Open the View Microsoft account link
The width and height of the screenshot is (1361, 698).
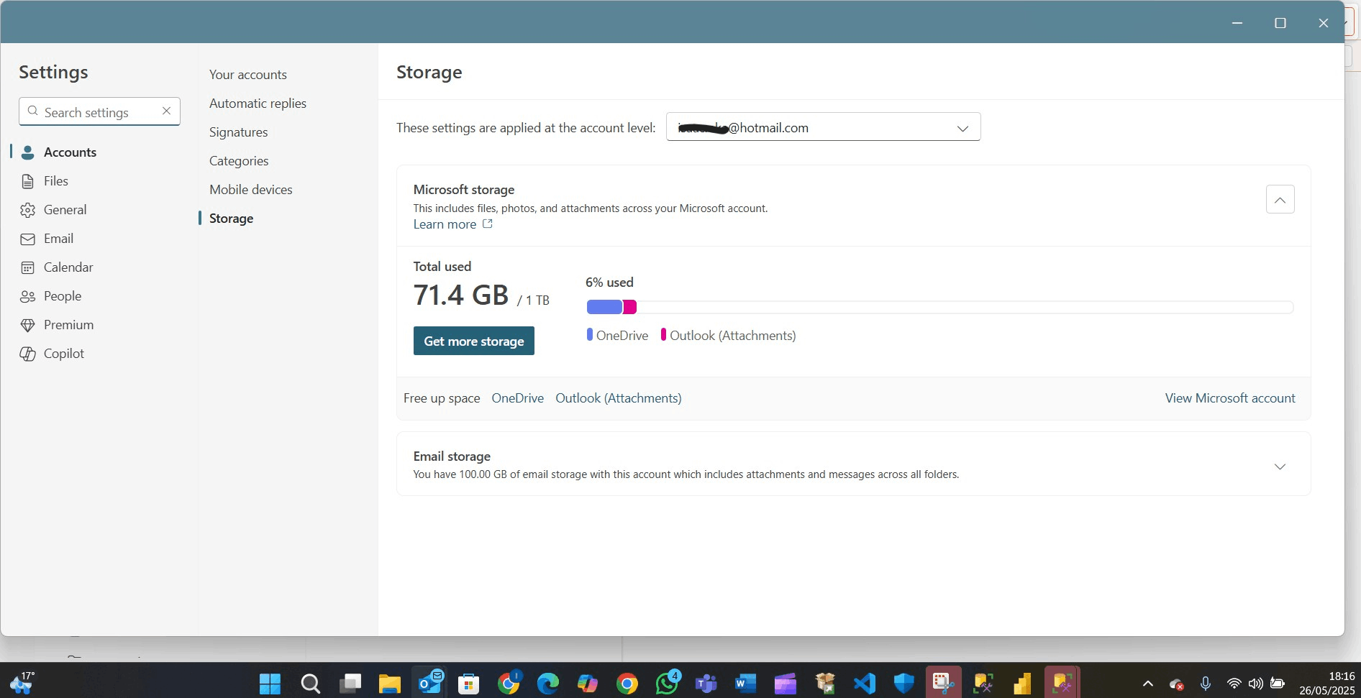pos(1229,398)
